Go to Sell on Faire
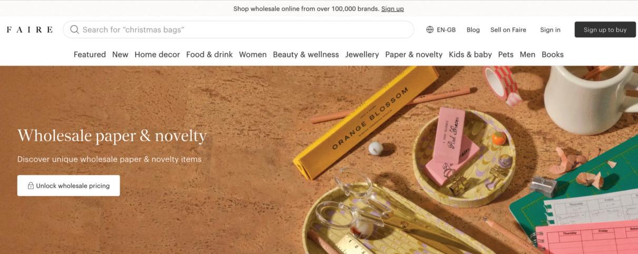Screen dimensions: 638x254 click(x=508, y=30)
